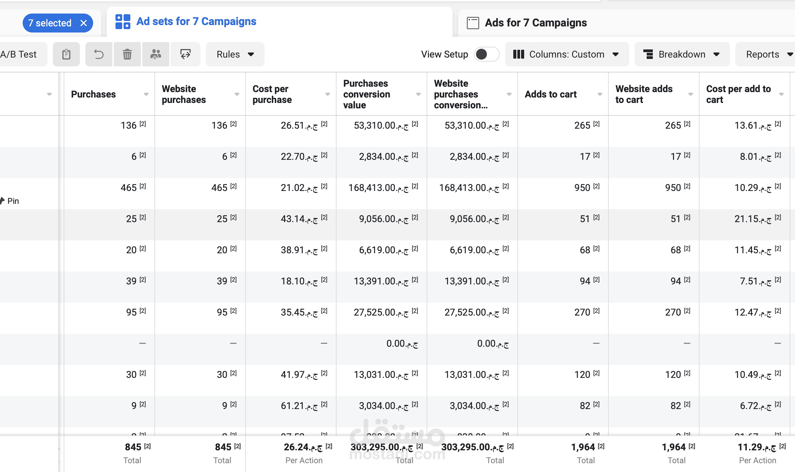
Task: Click the trash delete icon
Action: 127,54
